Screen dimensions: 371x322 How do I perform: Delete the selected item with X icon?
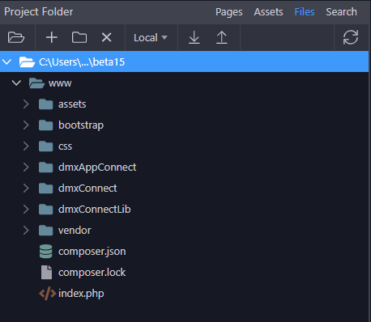point(107,37)
